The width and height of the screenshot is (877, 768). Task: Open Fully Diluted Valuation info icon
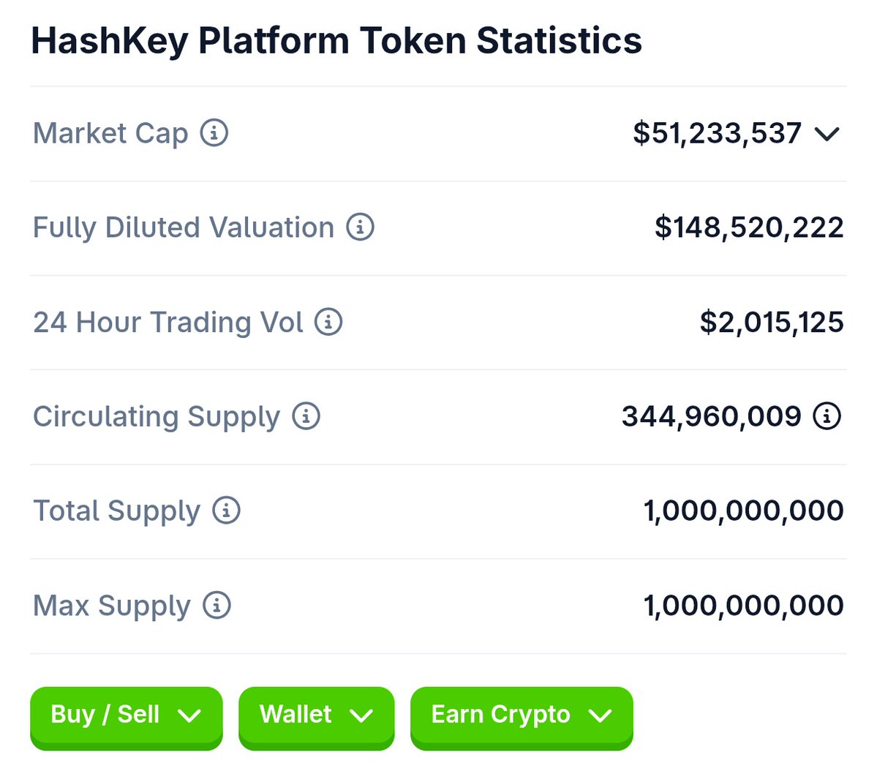click(x=360, y=227)
